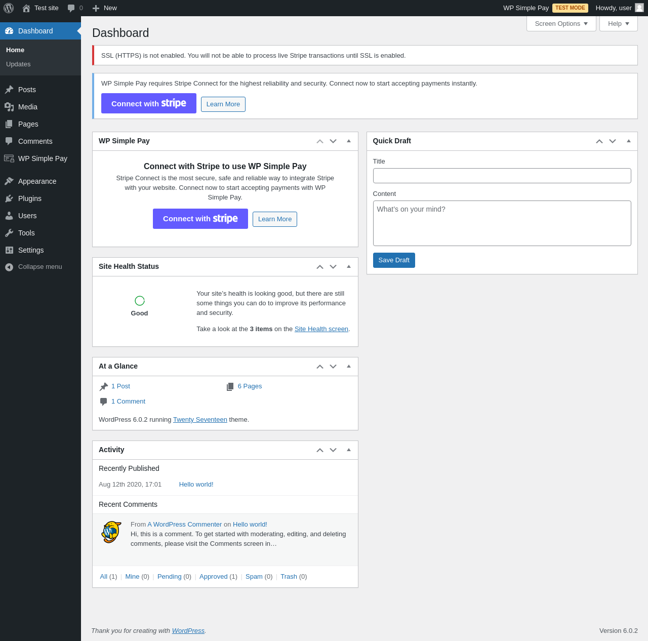Open the Site Health screen link
The image size is (648, 641).
tap(321, 329)
